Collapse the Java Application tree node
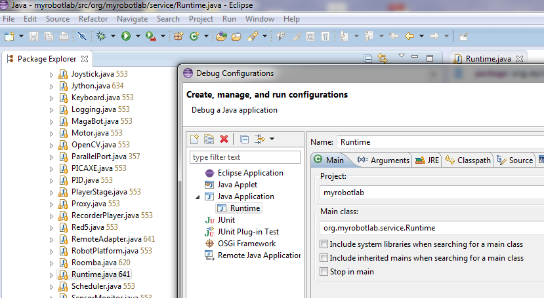This screenshot has height=298, width=544. point(198,197)
